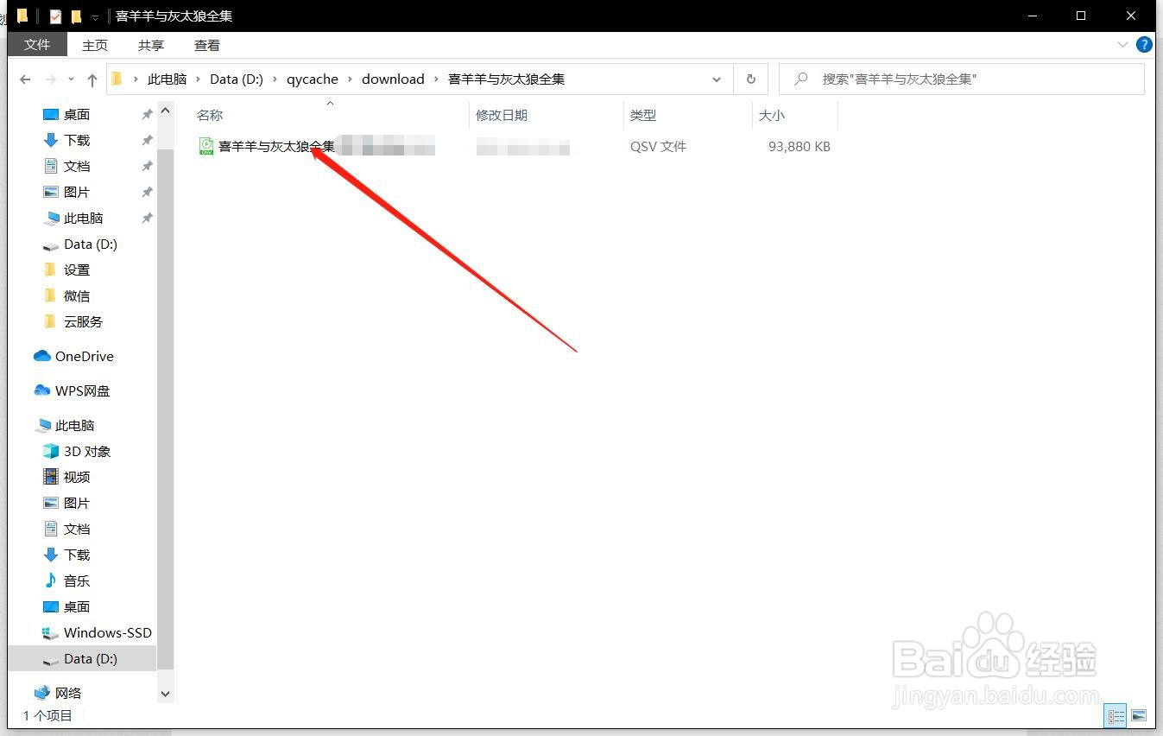Screen dimensions: 1163x736
Task: Open the Customize Quick Access Toolbar dropdown
Action: [x=95, y=16]
